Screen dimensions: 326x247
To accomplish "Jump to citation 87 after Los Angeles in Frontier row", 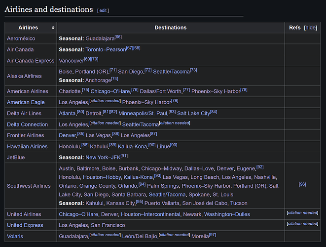I will coord(153,134).
